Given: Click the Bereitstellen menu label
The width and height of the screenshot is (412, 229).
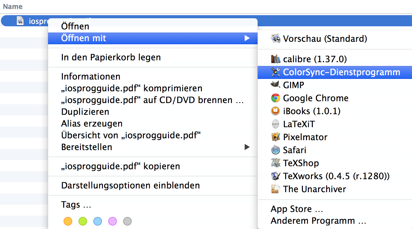Looking at the screenshot, I should point(86,147).
